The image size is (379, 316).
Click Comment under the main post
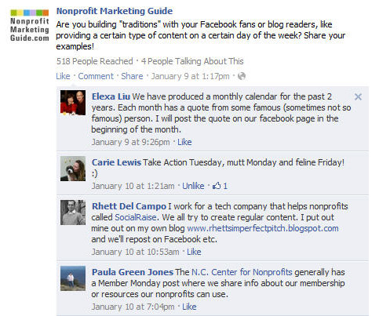[x=96, y=76]
